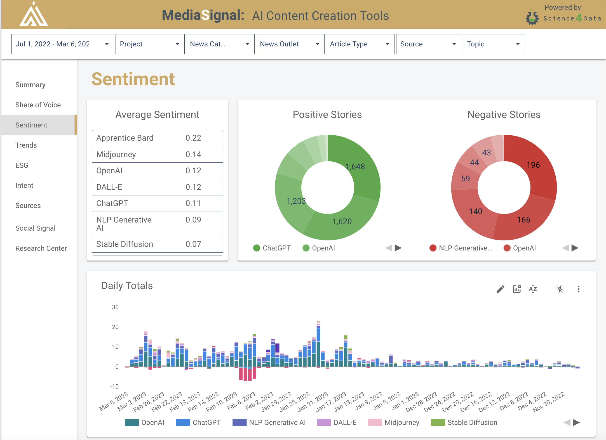Open the News Cat... filter dropdown

pos(220,44)
